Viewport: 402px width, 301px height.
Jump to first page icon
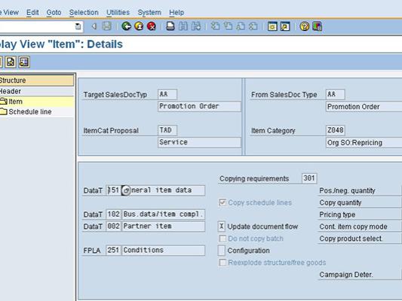click(x=216, y=26)
